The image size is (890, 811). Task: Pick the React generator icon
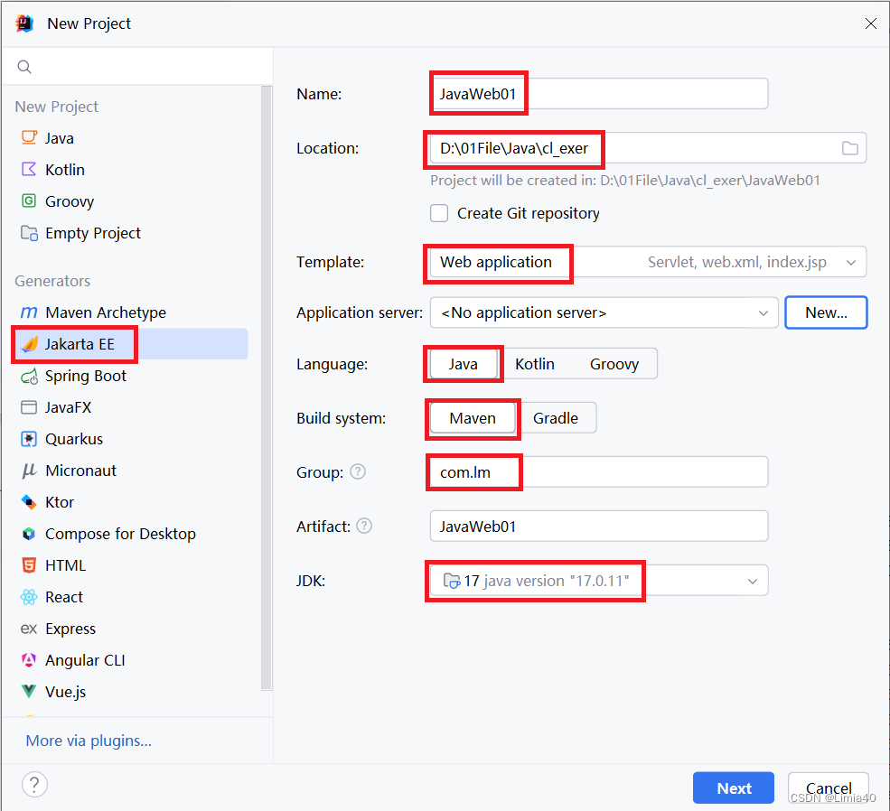click(29, 597)
